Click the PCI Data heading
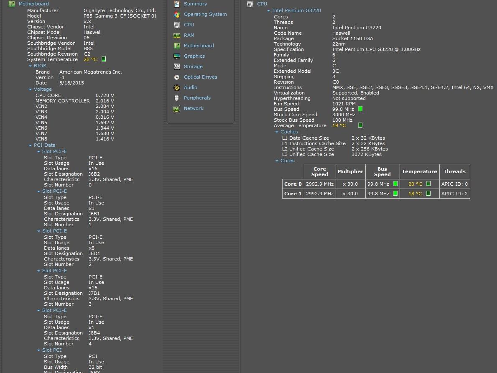Image resolution: width=497 pixels, height=373 pixels. (x=44, y=145)
